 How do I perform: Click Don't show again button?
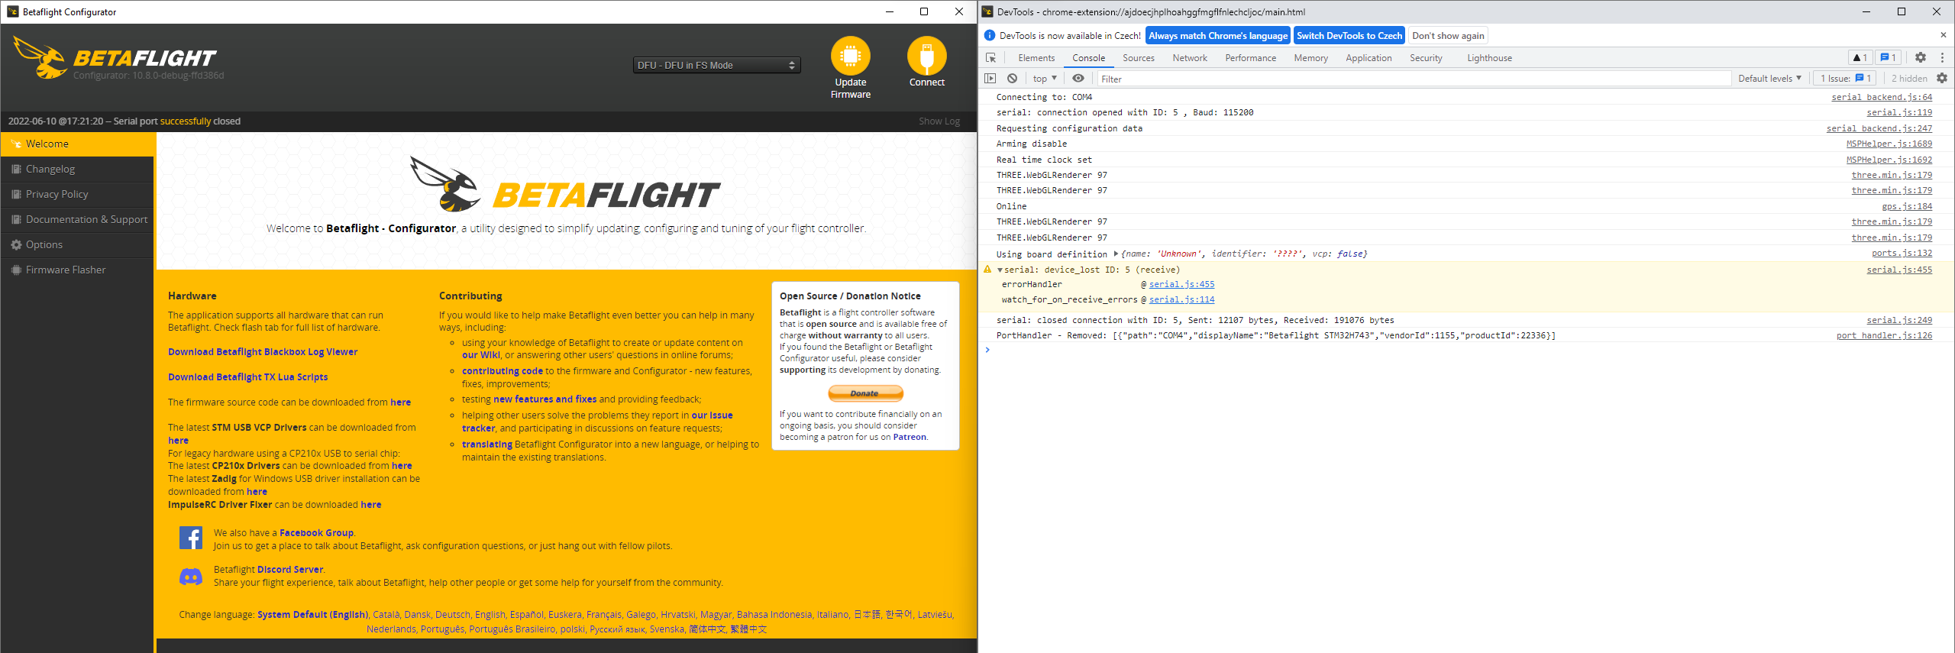pyautogui.click(x=1448, y=36)
